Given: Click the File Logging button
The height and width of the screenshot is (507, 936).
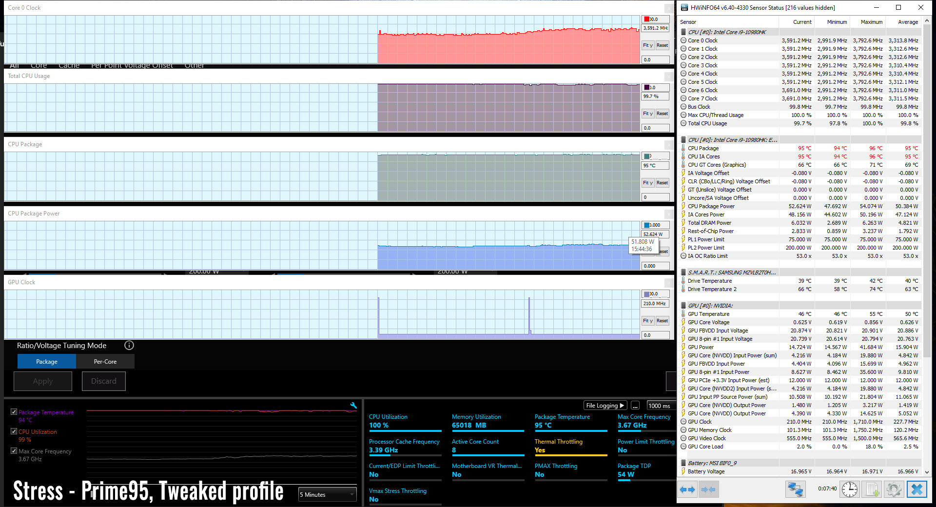Looking at the screenshot, I should click(x=605, y=406).
